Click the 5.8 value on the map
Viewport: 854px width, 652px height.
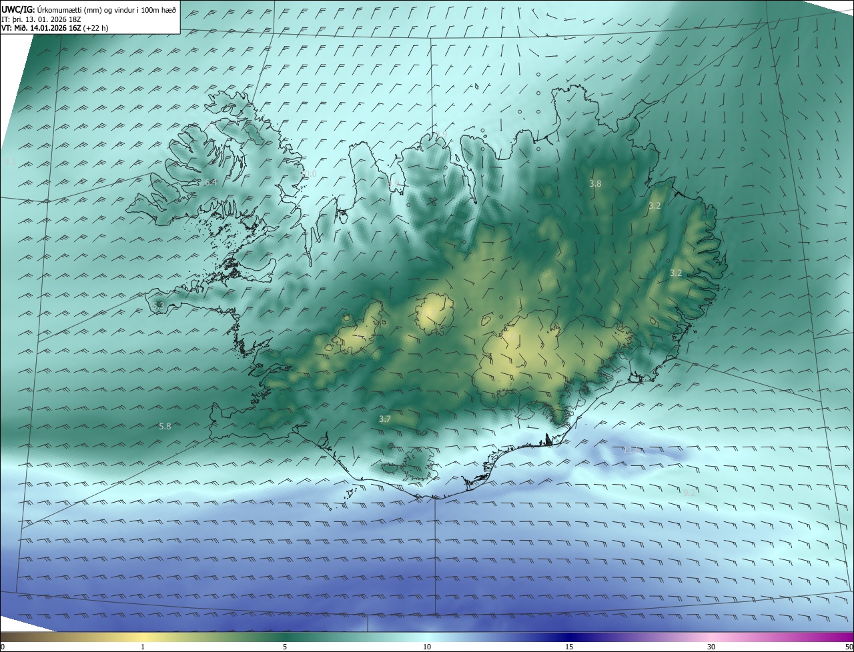coord(165,426)
